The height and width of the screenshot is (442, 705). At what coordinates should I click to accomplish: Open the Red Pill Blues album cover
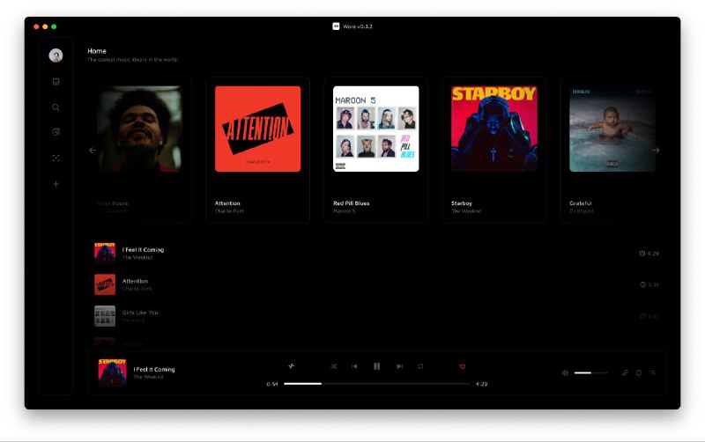(375, 129)
